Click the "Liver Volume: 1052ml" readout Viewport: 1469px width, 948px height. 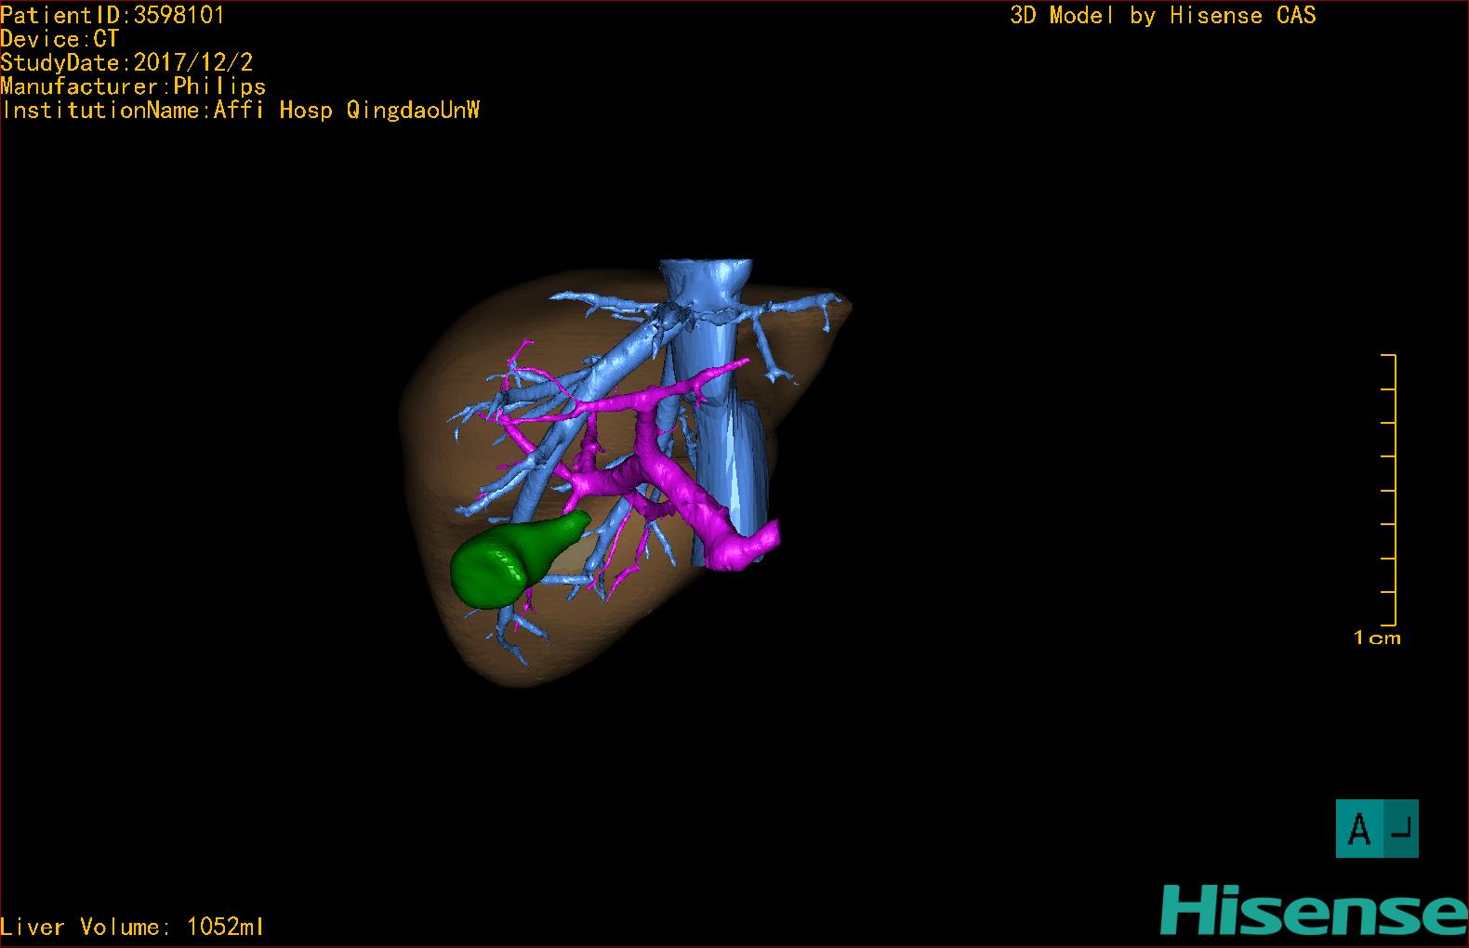coord(132,927)
